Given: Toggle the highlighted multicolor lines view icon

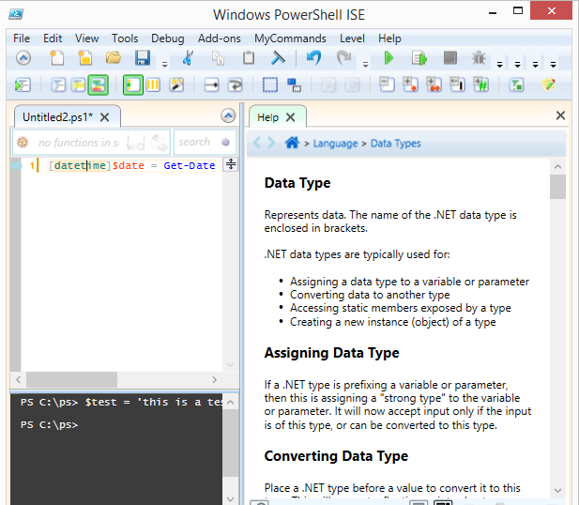Looking at the screenshot, I should (x=98, y=85).
